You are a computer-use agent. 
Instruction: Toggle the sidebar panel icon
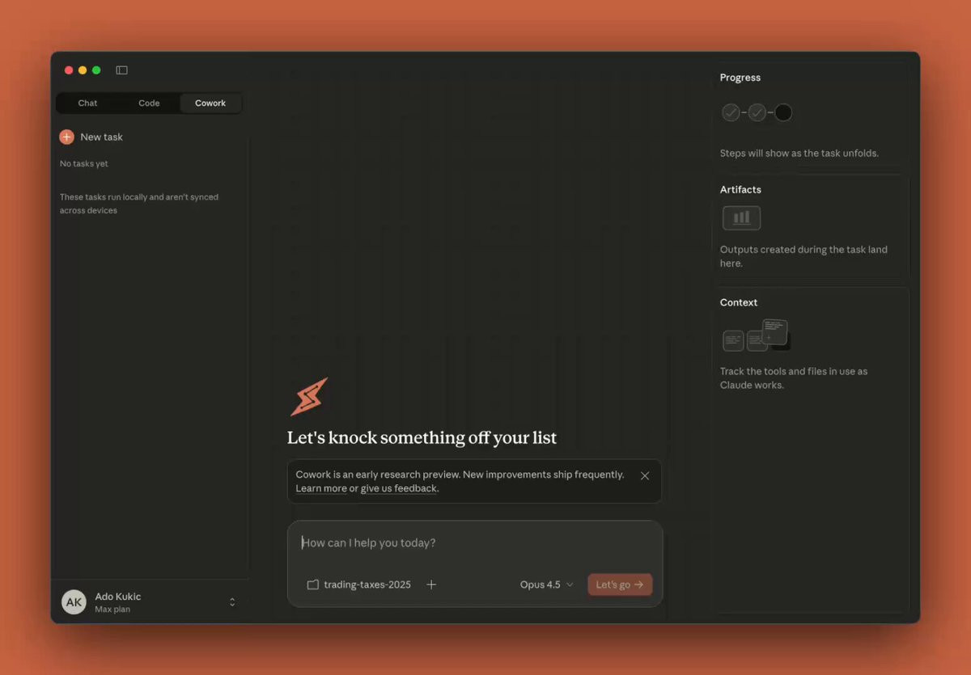121,70
